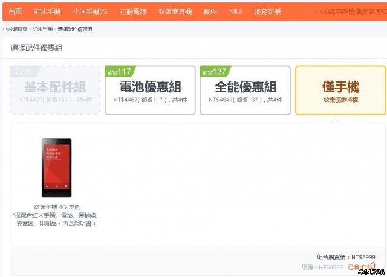The height and width of the screenshot is (277, 387).
Task: Select the 行動電源 navigation item
Action: pyautogui.click(x=133, y=11)
